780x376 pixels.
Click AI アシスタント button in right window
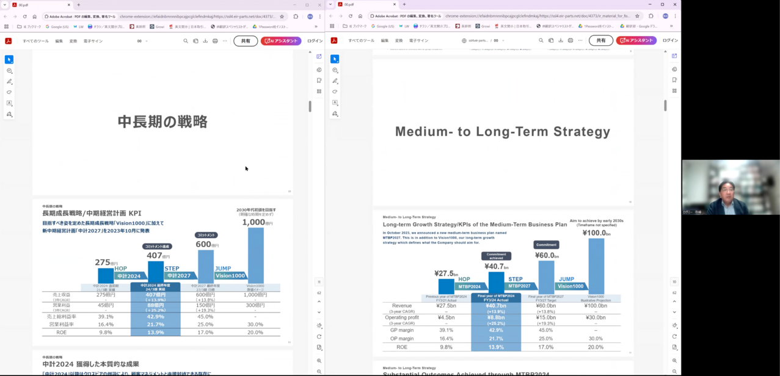point(636,41)
